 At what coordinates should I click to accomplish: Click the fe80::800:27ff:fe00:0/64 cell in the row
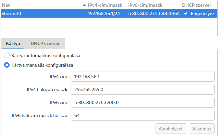154,14
